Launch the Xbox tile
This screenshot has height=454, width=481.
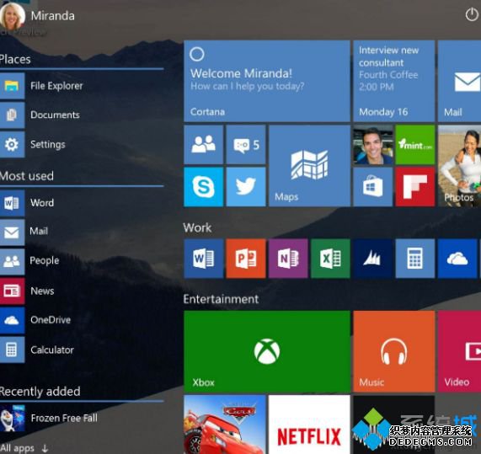tap(267, 351)
